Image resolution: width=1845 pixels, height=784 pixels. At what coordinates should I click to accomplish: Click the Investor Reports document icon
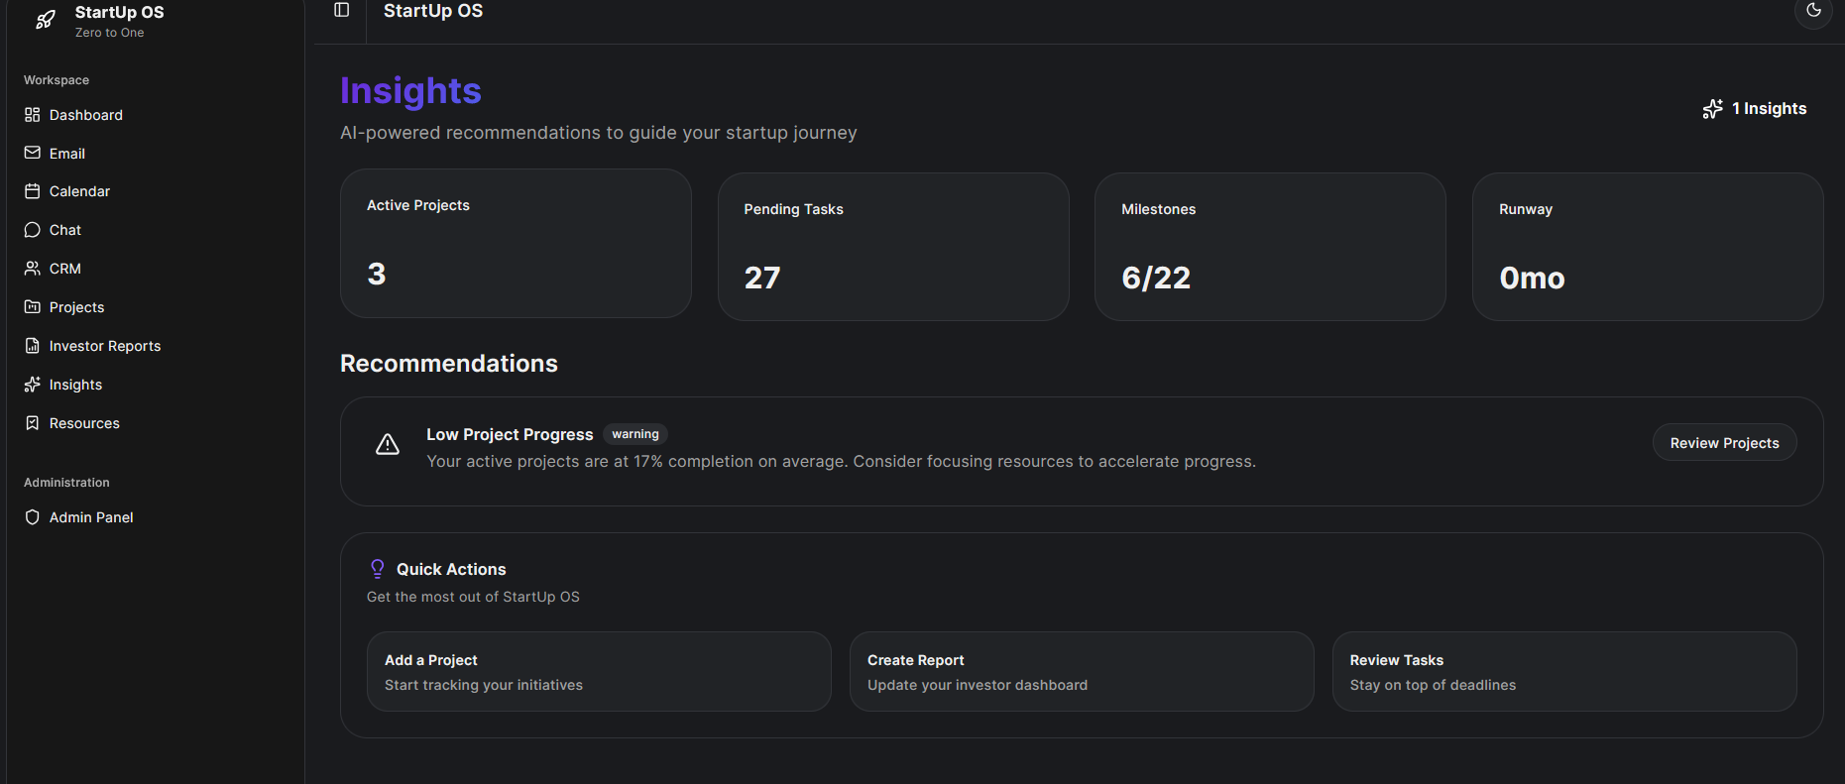(33, 346)
